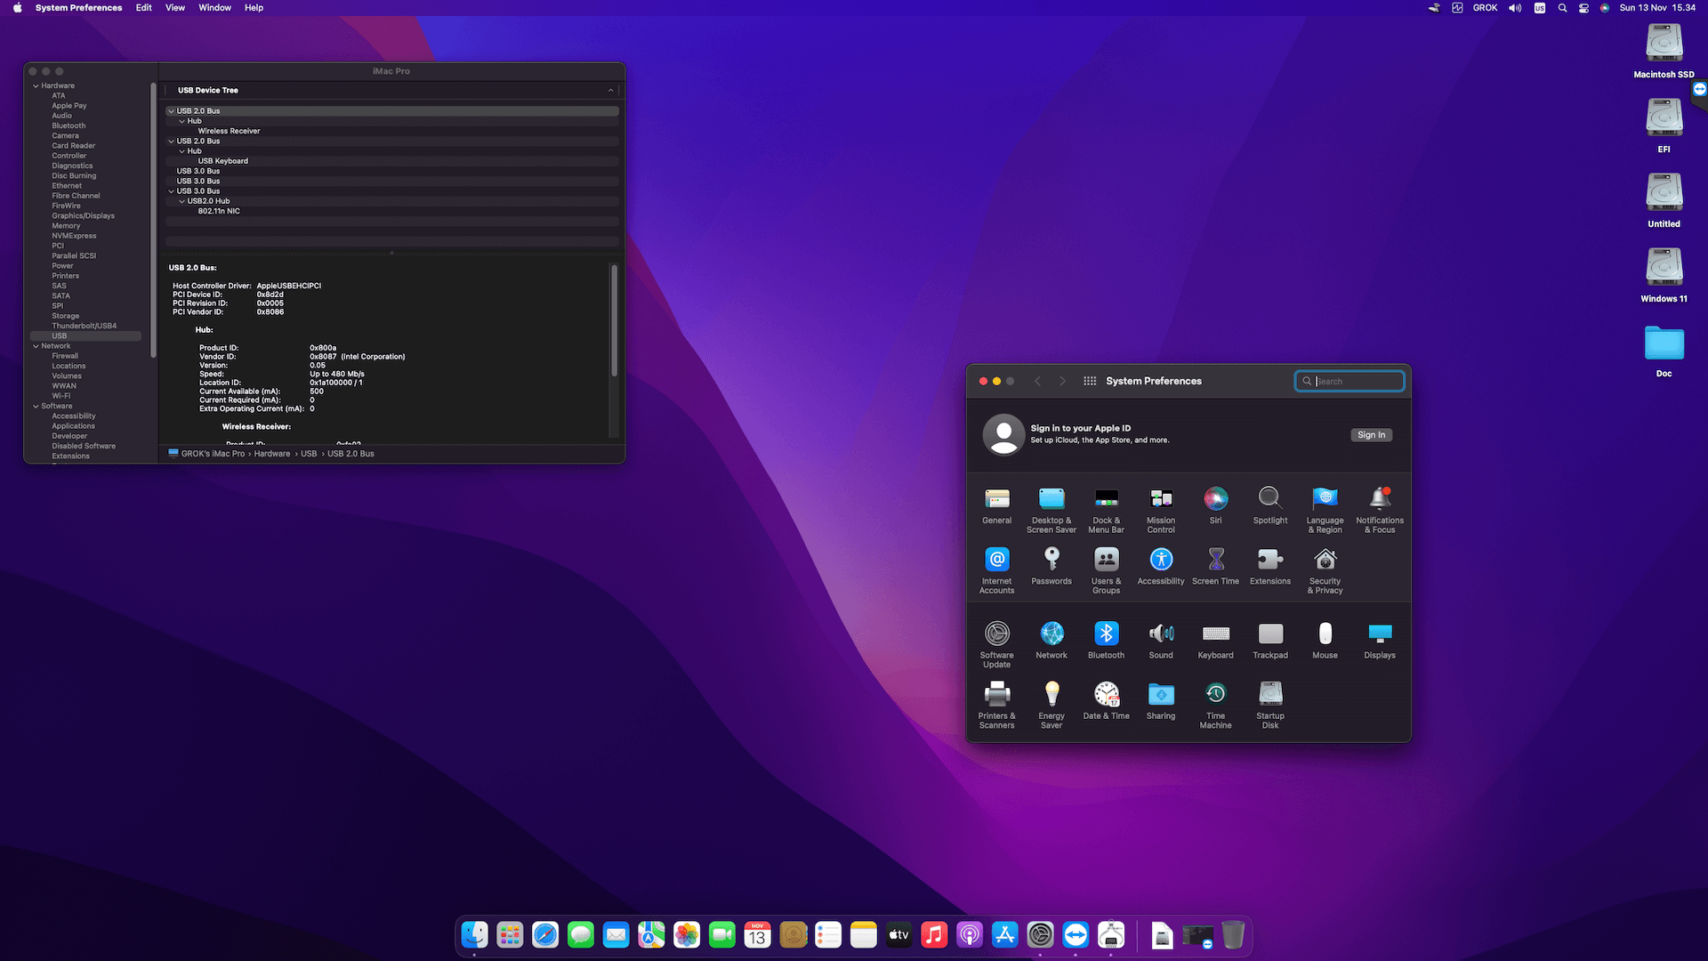Screen dimensions: 1708x961
Task: Click the show all preferences grid icon
Action: pos(1089,381)
